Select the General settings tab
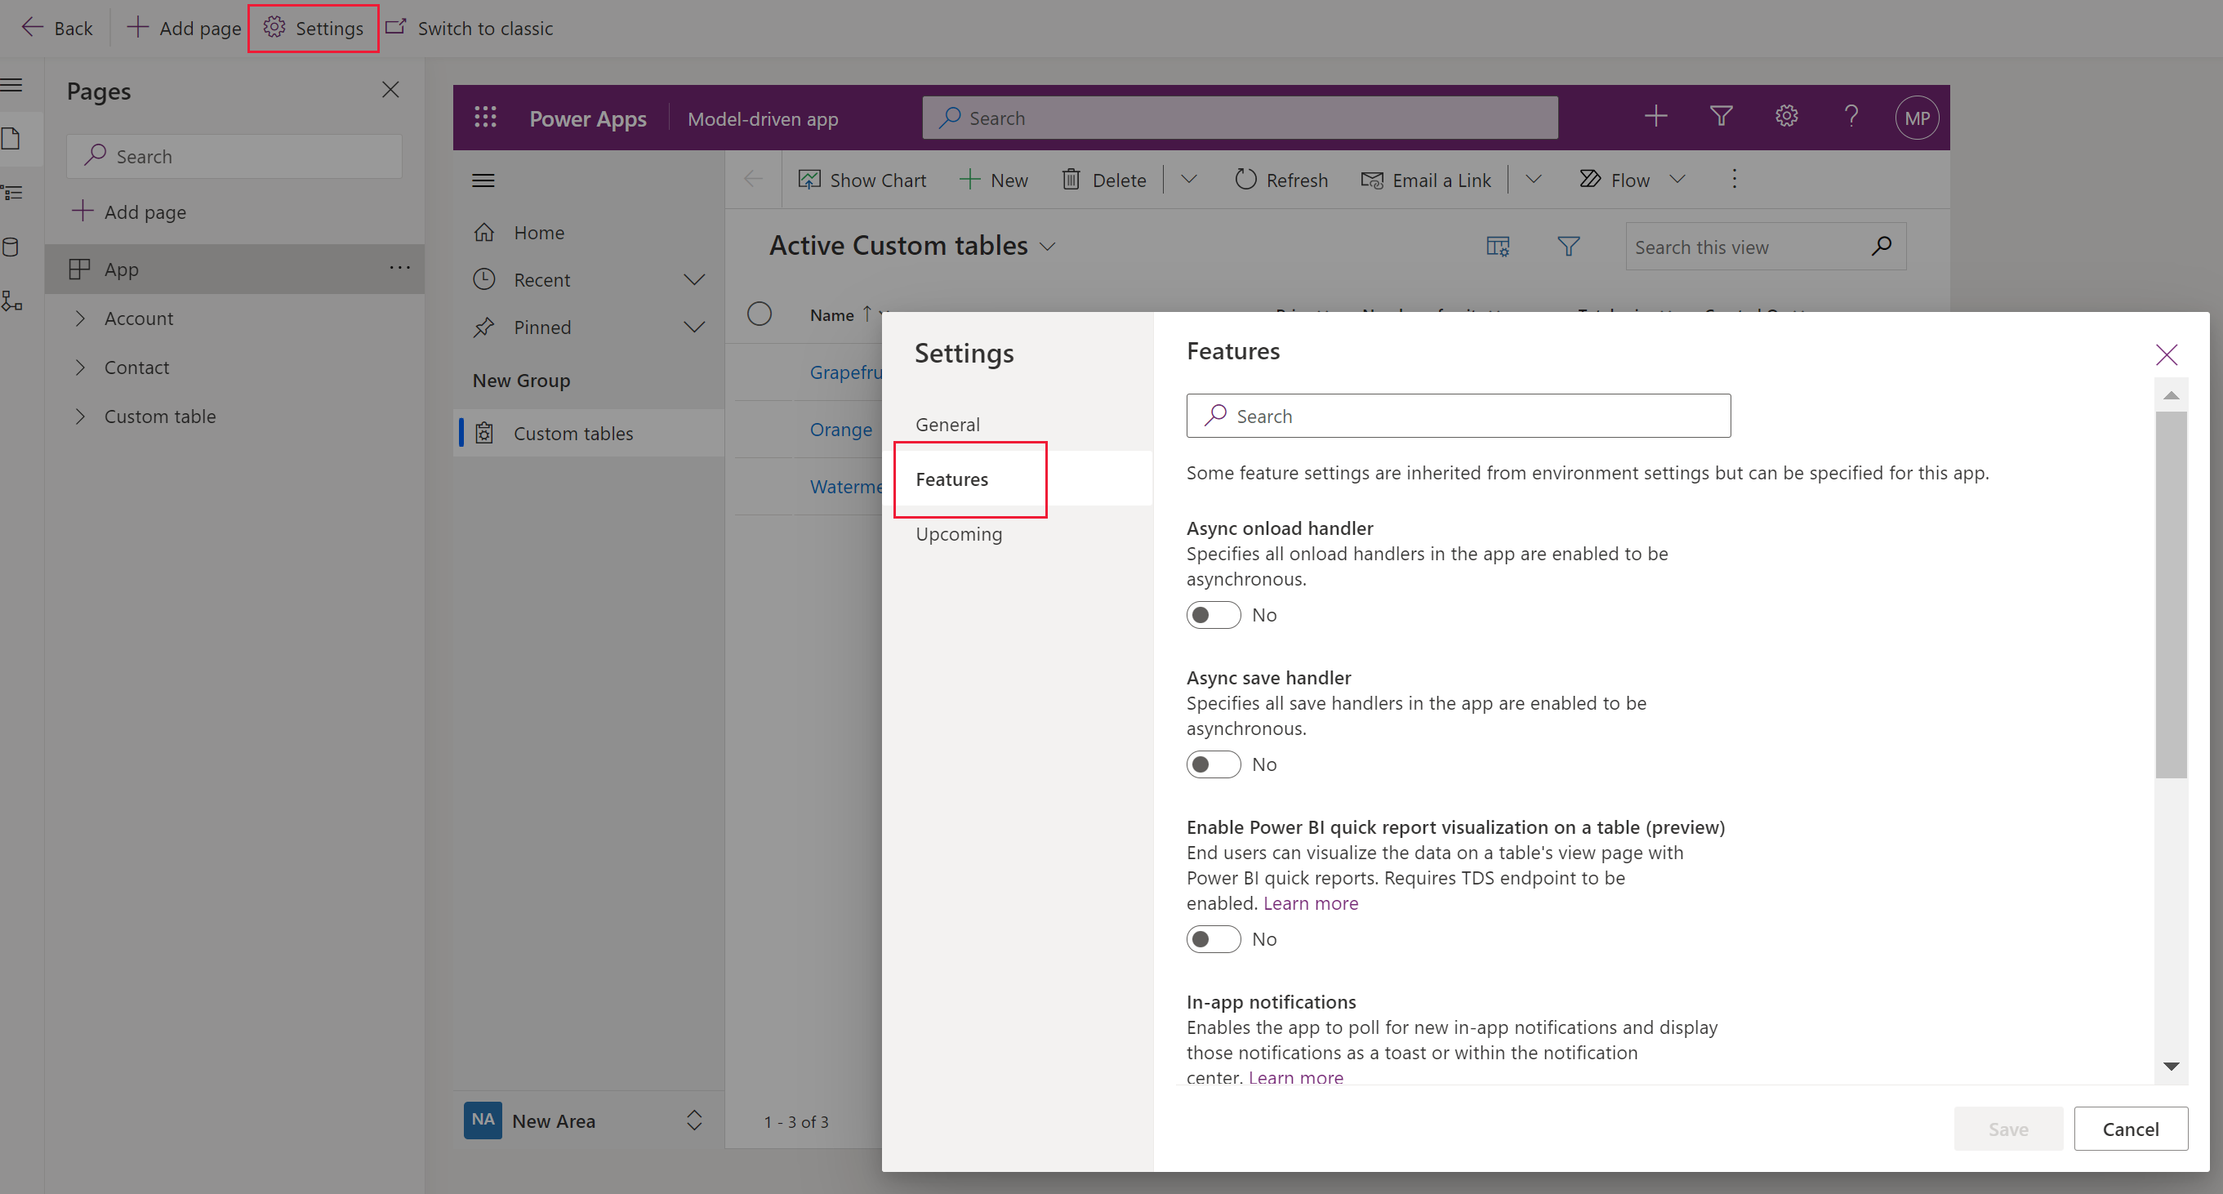Viewport: 2223px width, 1194px height. (948, 424)
